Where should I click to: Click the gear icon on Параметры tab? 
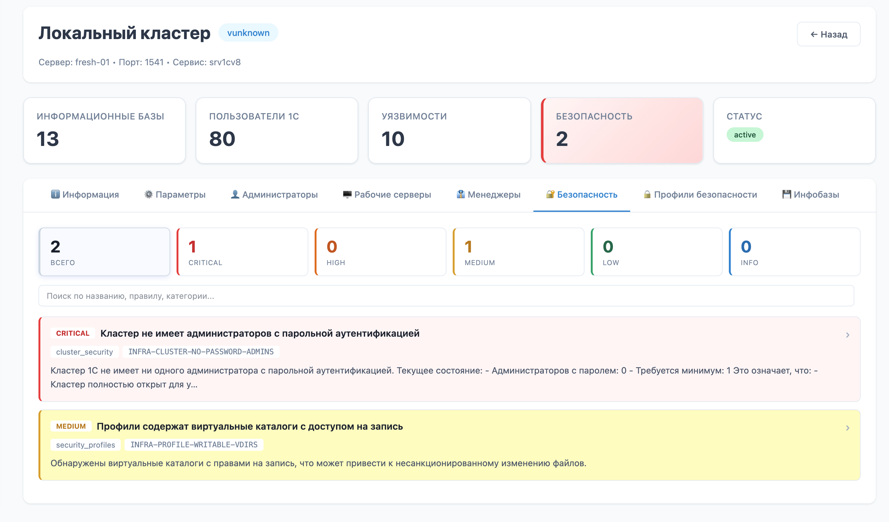point(148,194)
